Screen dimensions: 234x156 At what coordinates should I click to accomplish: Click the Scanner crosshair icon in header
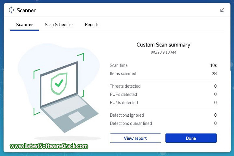coord(11,10)
